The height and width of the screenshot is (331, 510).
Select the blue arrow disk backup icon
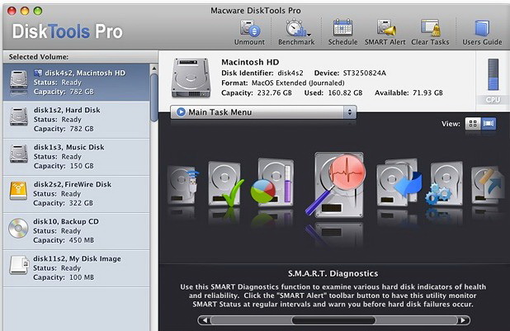click(x=399, y=185)
